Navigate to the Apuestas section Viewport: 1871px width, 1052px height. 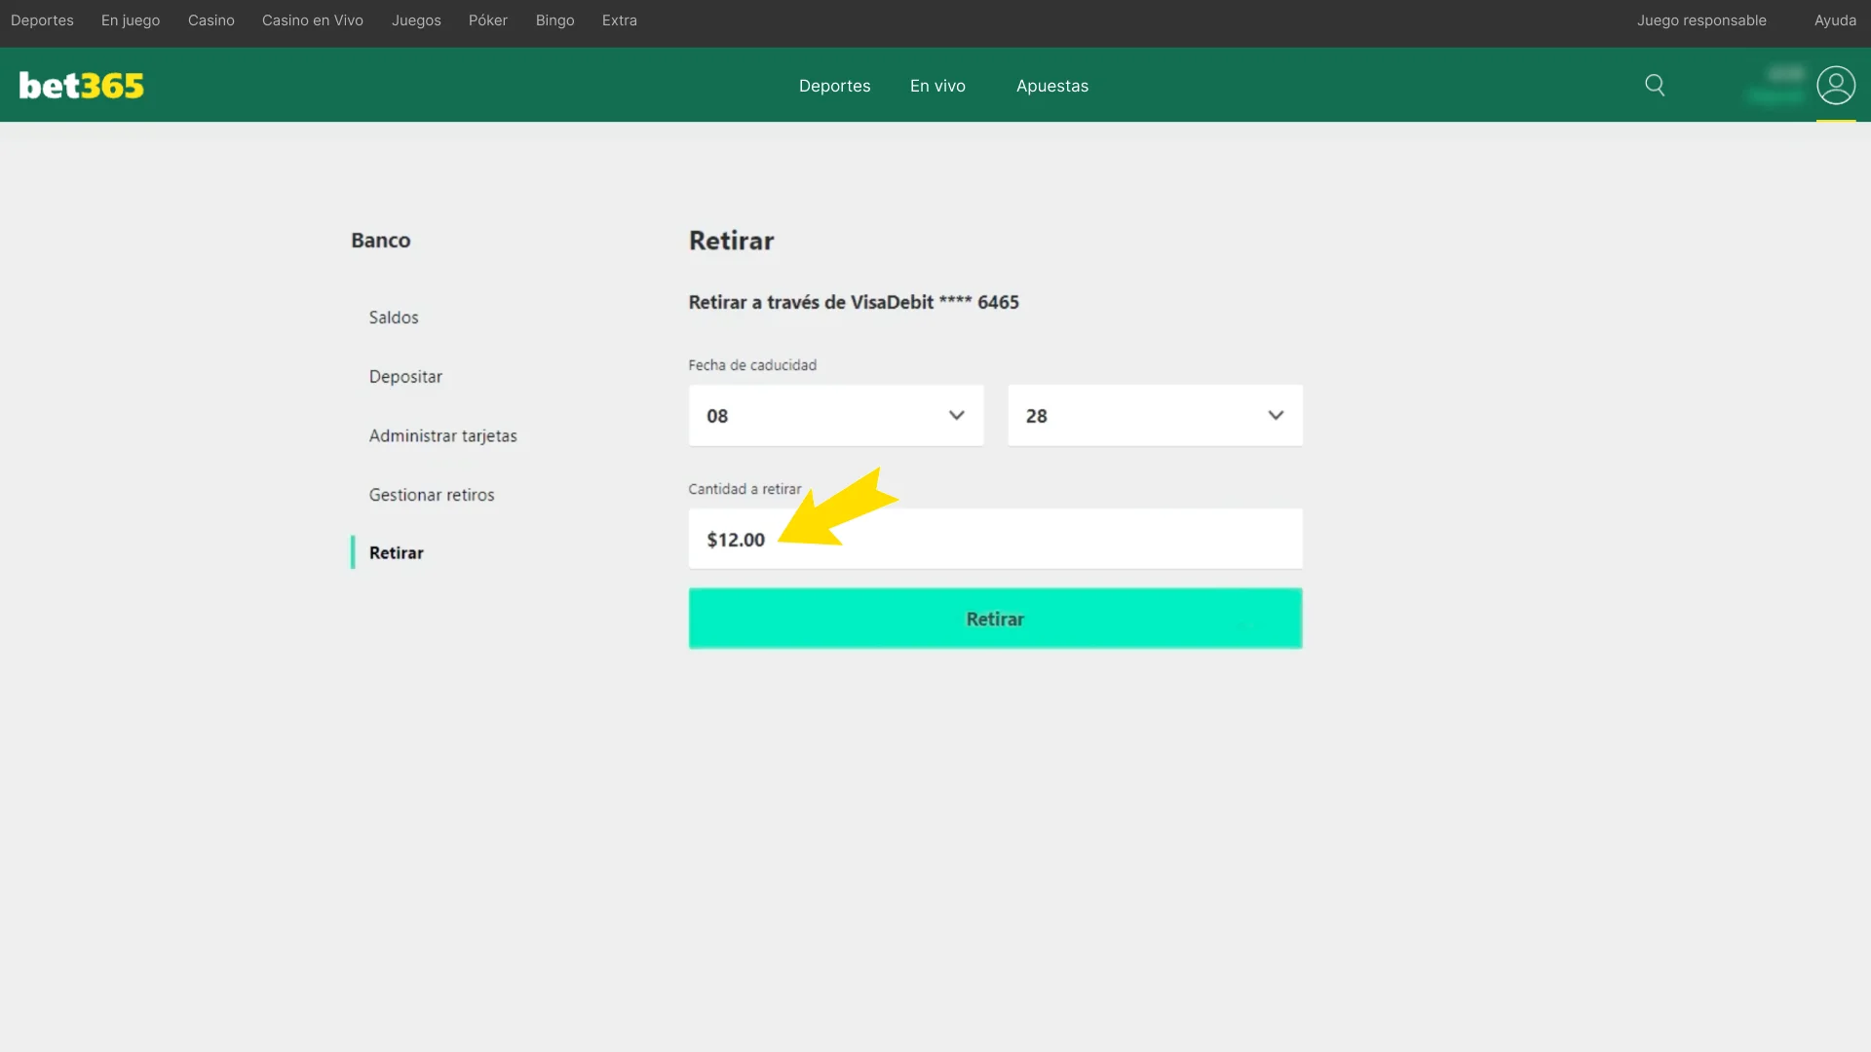coord(1051,86)
